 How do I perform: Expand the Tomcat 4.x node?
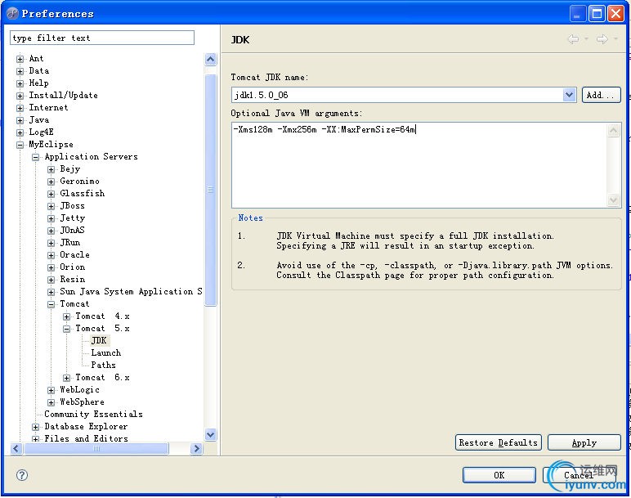67,316
